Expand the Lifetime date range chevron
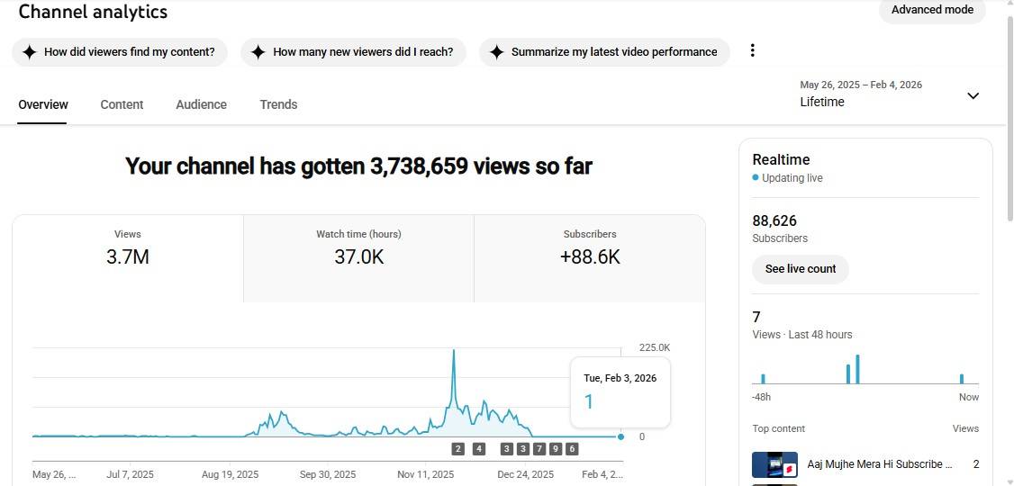Image resolution: width=1014 pixels, height=486 pixels. tap(973, 95)
